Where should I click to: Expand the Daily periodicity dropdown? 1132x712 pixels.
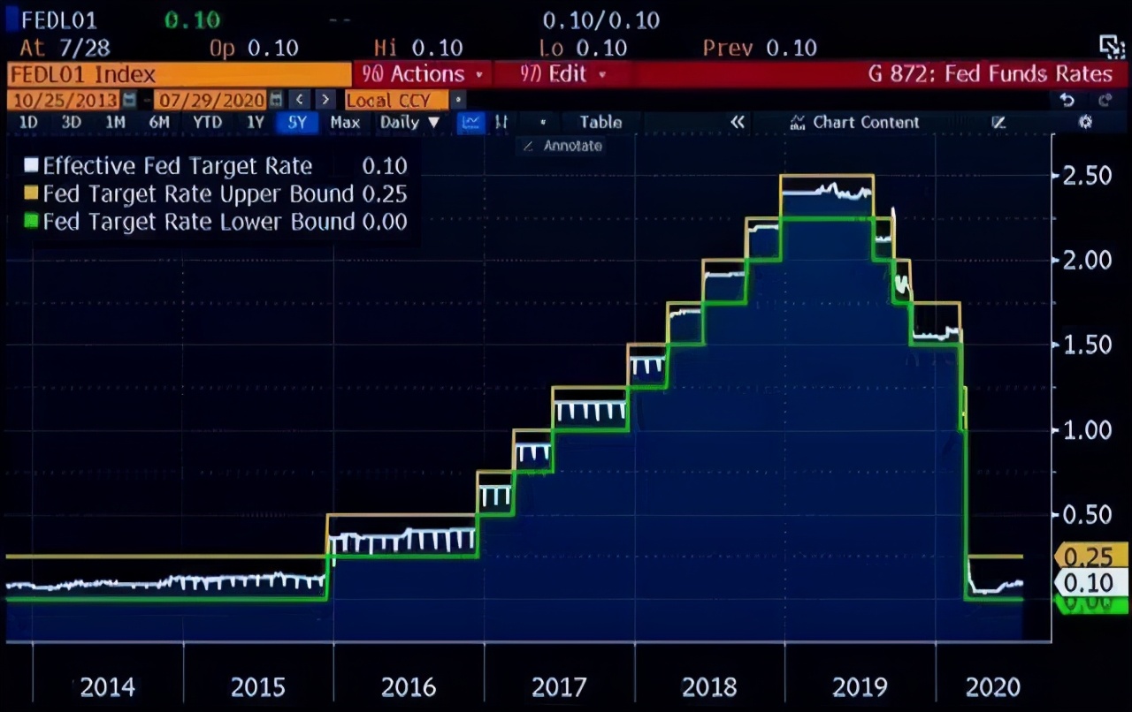[x=409, y=123]
